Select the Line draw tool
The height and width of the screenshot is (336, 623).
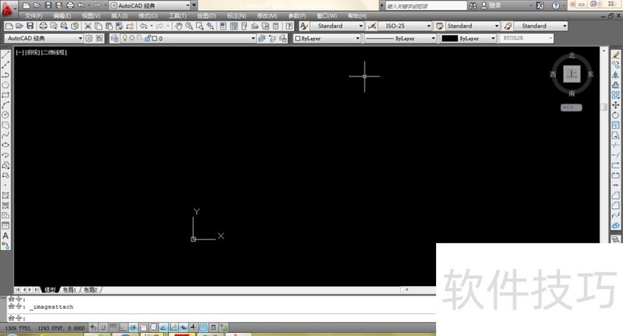(5, 55)
